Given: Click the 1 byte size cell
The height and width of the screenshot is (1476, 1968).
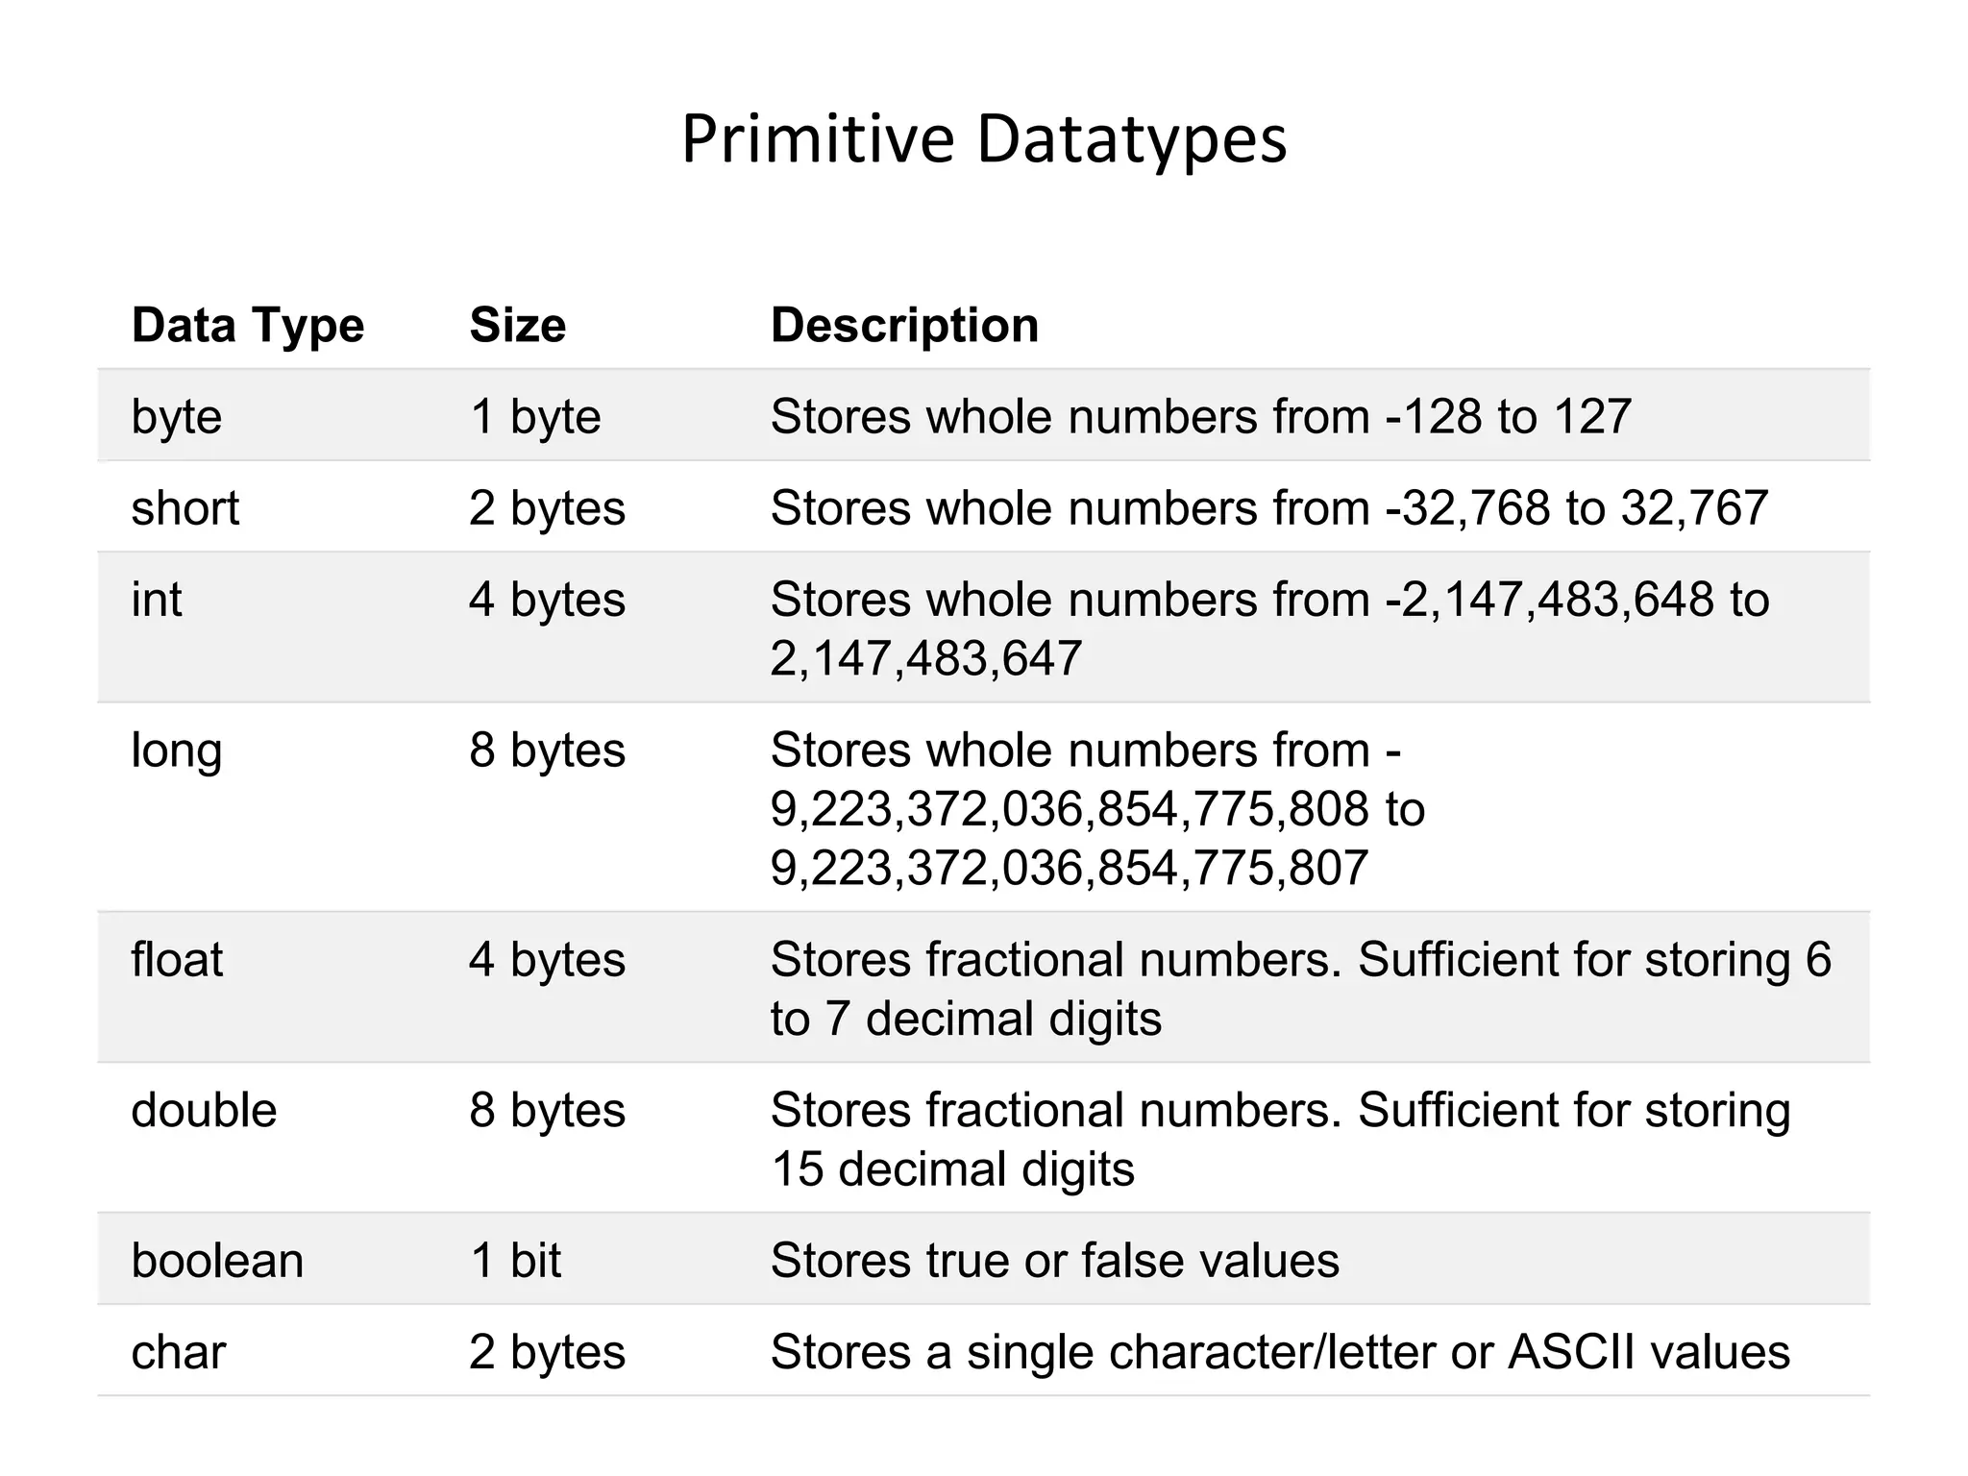Looking at the screenshot, I should coord(534,417).
